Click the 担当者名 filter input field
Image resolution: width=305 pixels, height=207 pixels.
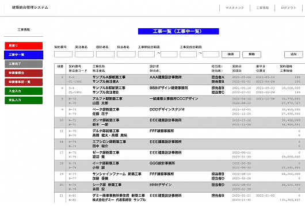[x=126, y=54]
